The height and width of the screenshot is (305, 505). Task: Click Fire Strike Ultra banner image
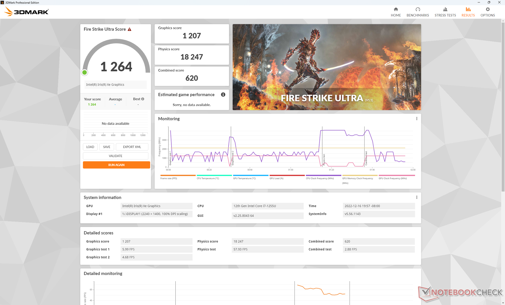pyautogui.click(x=327, y=67)
